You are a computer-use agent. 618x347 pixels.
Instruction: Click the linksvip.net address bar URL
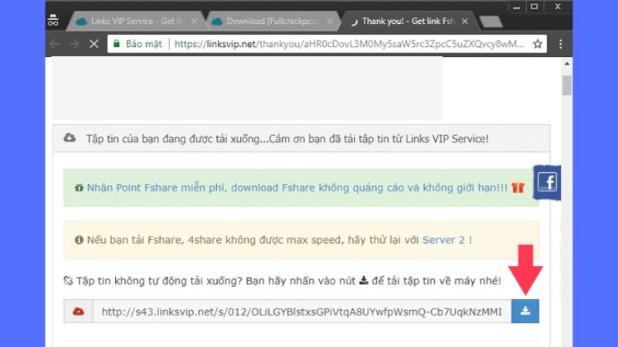click(x=348, y=44)
